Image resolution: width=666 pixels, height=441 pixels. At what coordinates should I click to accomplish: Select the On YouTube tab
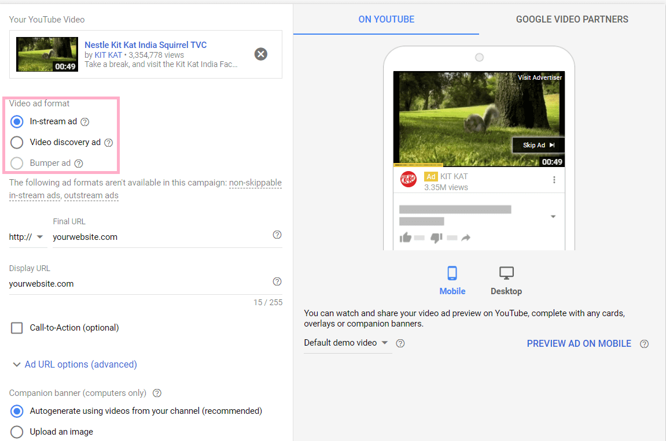[386, 19]
